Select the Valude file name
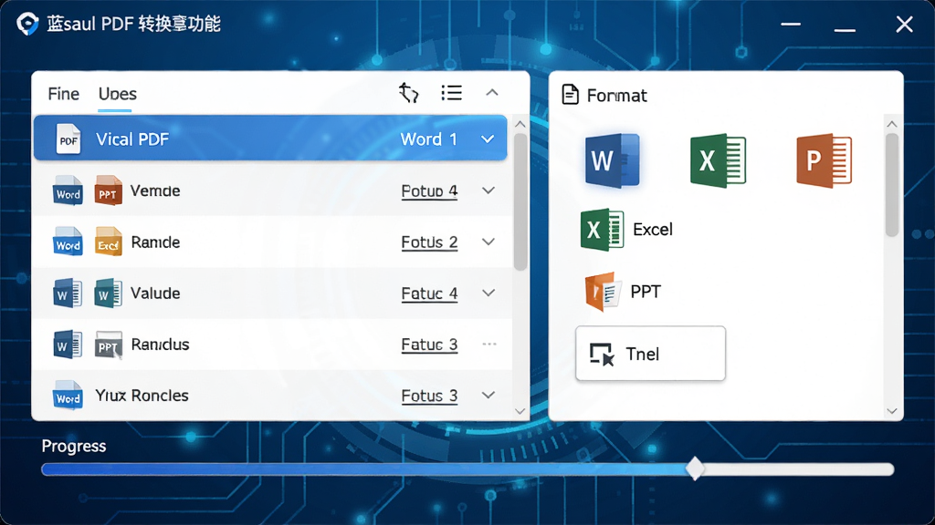This screenshot has height=525, width=935. (x=155, y=293)
